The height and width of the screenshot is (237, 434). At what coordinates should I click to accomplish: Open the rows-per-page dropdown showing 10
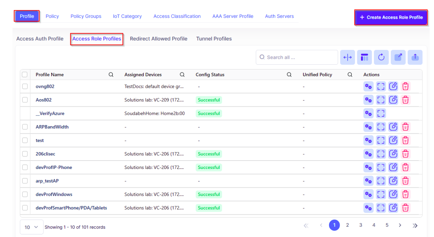31,227
